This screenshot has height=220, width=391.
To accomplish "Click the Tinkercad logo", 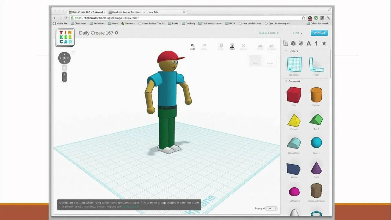I will (x=65, y=38).
